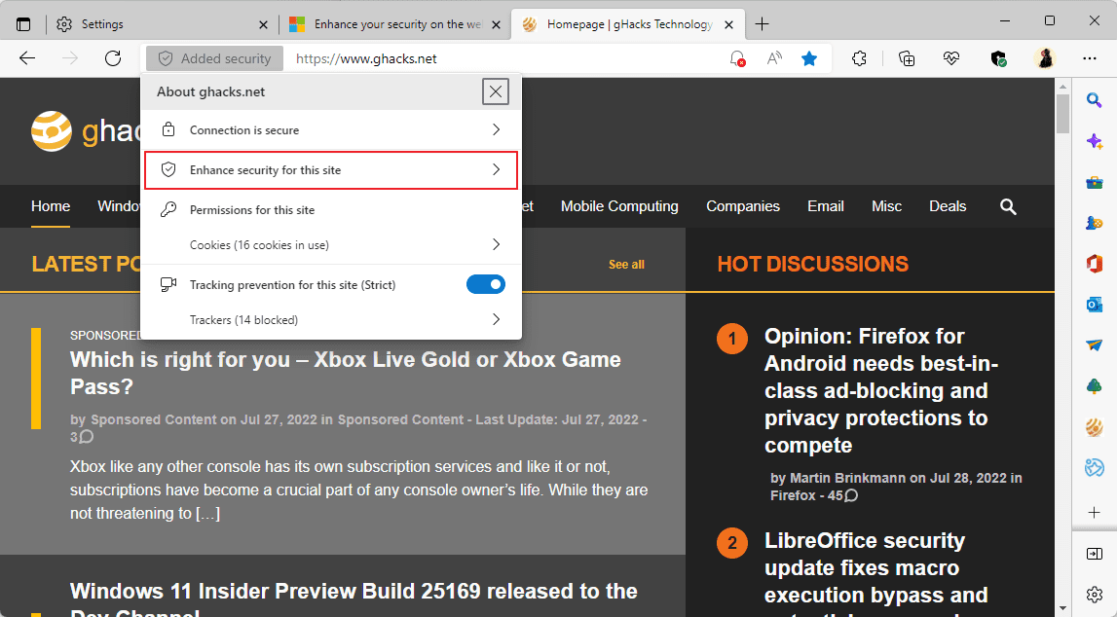Image resolution: width=1117 pixels, height=617 pixels.
Task: Click the favorites star icon in address bar
Action: (809, 58)
